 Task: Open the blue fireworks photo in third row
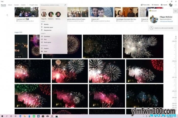point(145,96)
